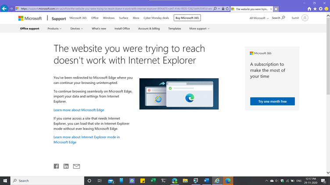Click the volume speaker icon in tray
The image size is (330, 185).
tap(277, 181)
